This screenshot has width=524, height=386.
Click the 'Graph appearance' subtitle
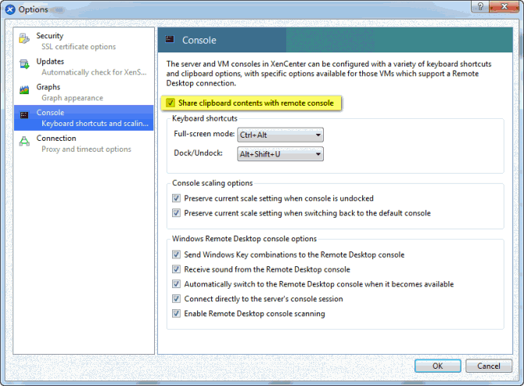point(72,98)
